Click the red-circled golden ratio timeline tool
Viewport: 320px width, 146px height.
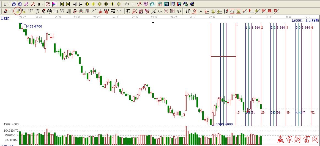pyautogui.click(x=18, y=11)
